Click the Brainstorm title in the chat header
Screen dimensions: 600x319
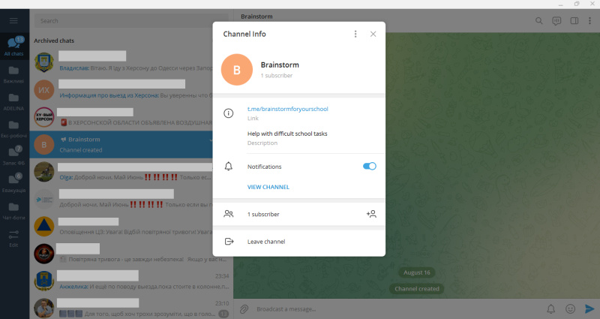coord(256,17)
